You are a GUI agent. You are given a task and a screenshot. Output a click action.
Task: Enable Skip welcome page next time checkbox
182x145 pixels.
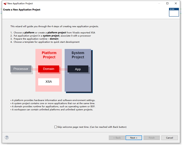(56, 127)
